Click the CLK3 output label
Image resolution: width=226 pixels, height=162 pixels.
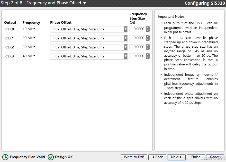tap(10, 56)
